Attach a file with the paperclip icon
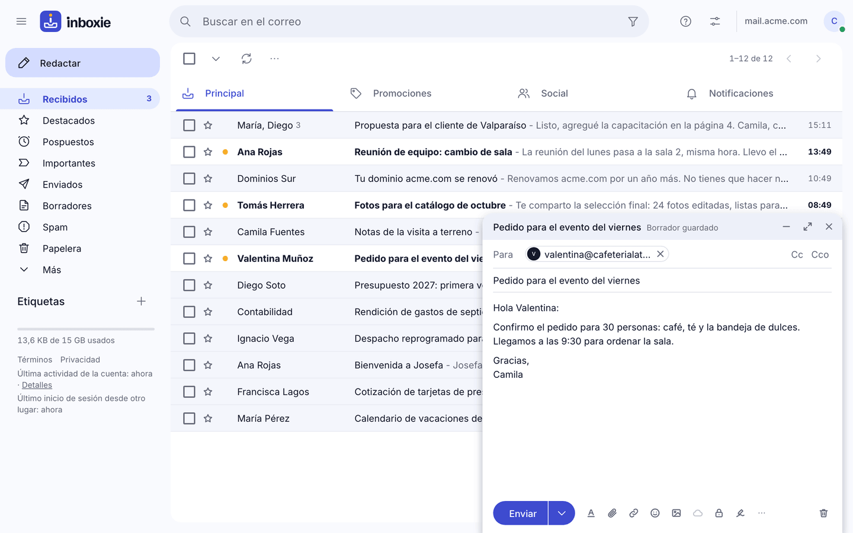Image resolution: width=853 pixels, height=533 pixels. pyautogui.click(x=613, y=513)
